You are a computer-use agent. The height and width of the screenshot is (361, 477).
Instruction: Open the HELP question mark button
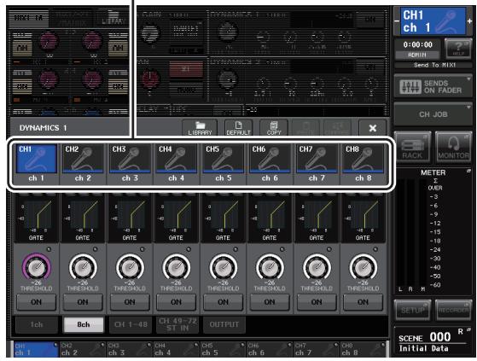pos(458,49)
